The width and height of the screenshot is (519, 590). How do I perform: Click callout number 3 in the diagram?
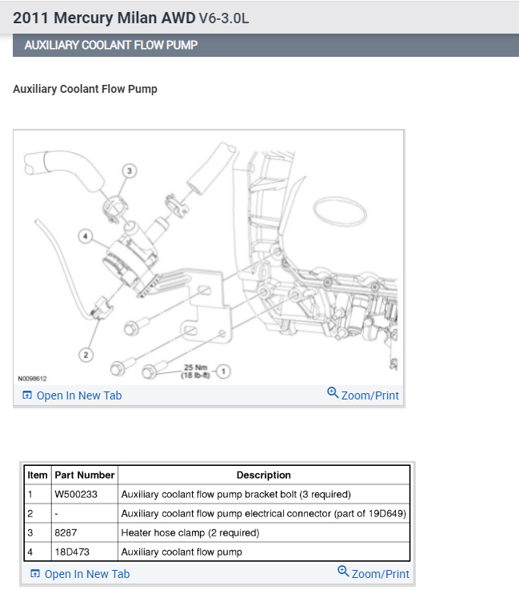pos(130,171)
